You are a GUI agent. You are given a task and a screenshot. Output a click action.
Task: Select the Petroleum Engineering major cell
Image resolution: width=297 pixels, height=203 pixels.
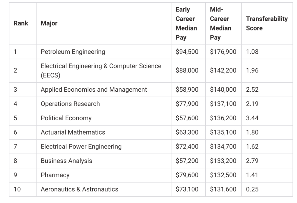point(73,52)
